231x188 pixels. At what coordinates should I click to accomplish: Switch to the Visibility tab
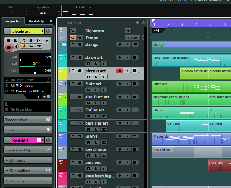36,21
